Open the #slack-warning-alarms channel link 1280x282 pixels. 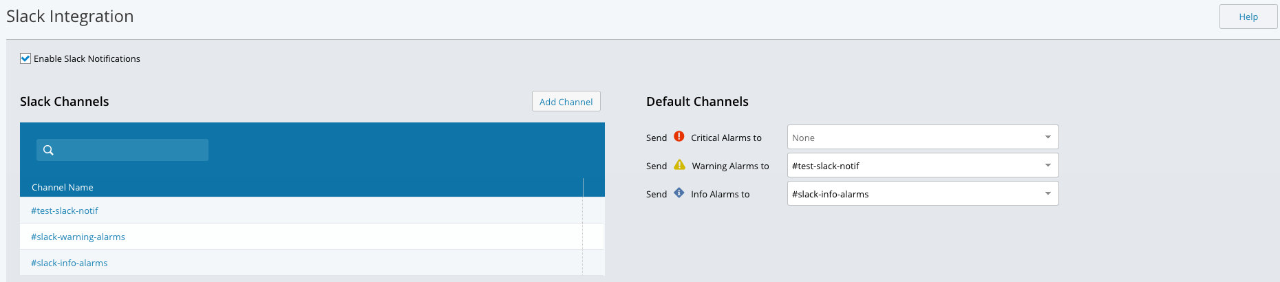tap(78, 237)
